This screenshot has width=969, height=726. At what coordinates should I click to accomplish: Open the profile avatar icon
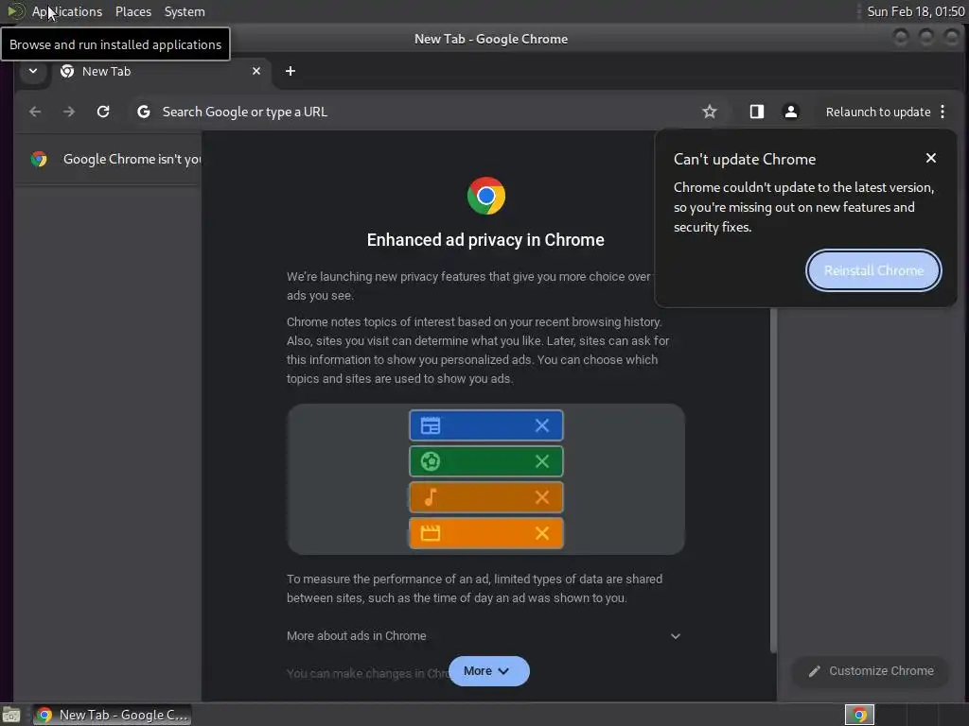click(790, 112)
